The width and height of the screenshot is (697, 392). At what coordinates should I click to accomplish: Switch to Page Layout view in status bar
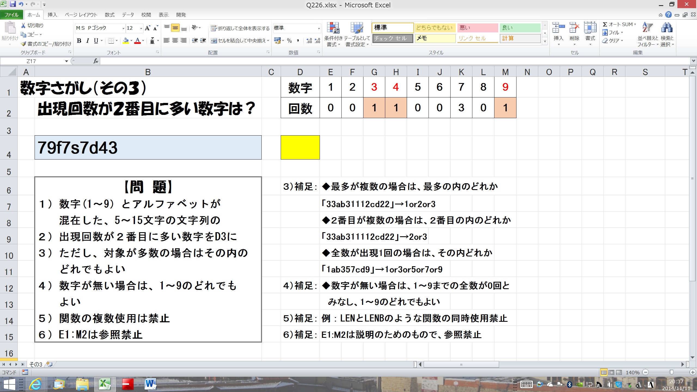tap(611, 372)
